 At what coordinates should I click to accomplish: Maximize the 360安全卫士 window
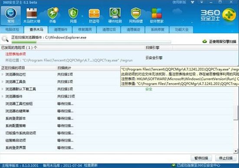click(x=220, y=2)
